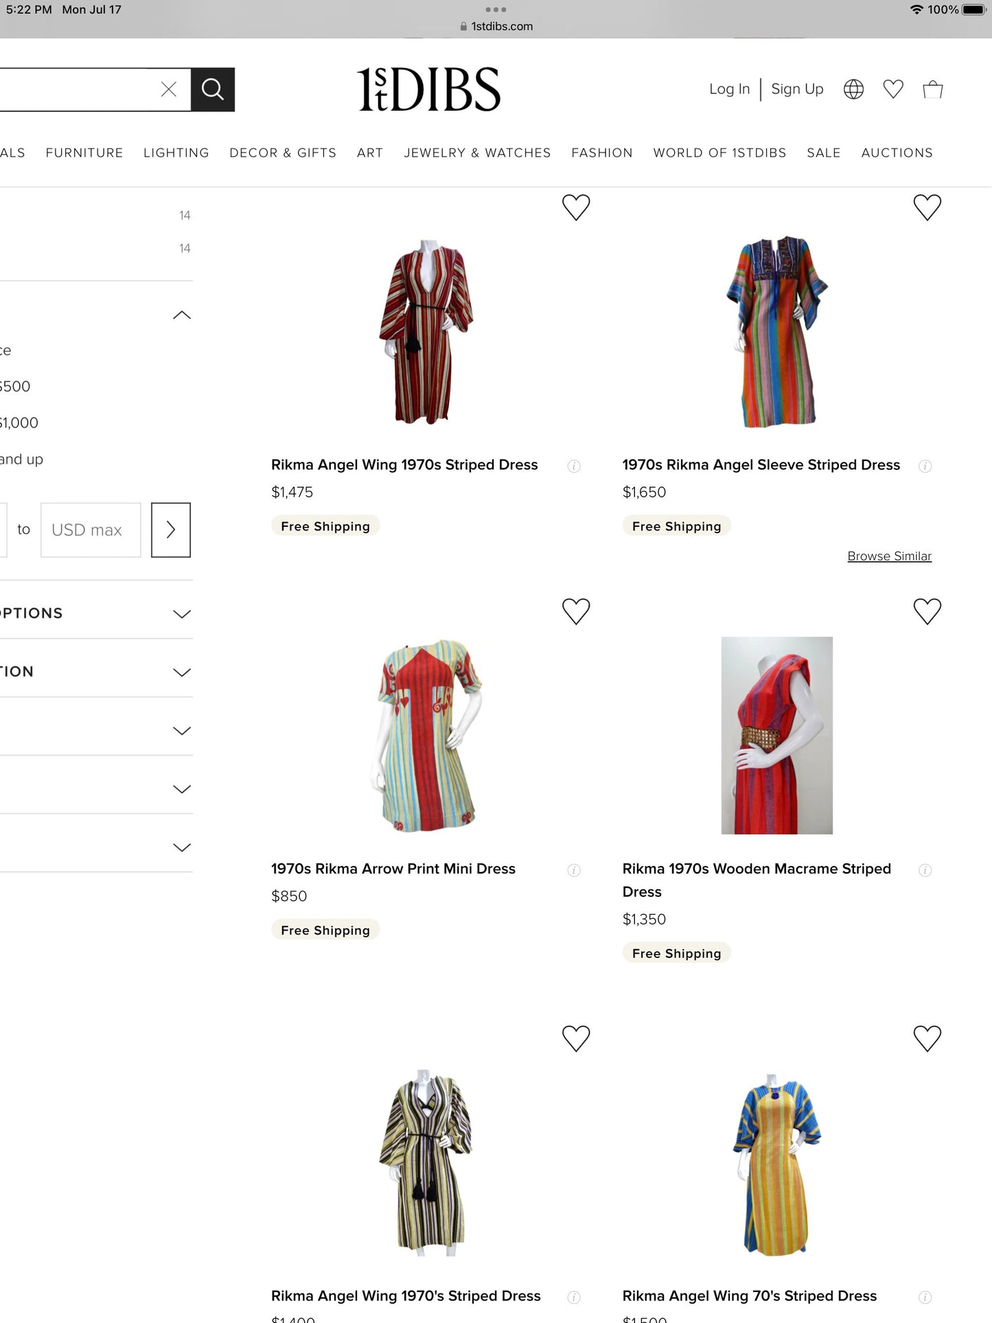Expand the OPTIONS filter section
Viewport: 992px width, 1323px height.
coord(181,613)
